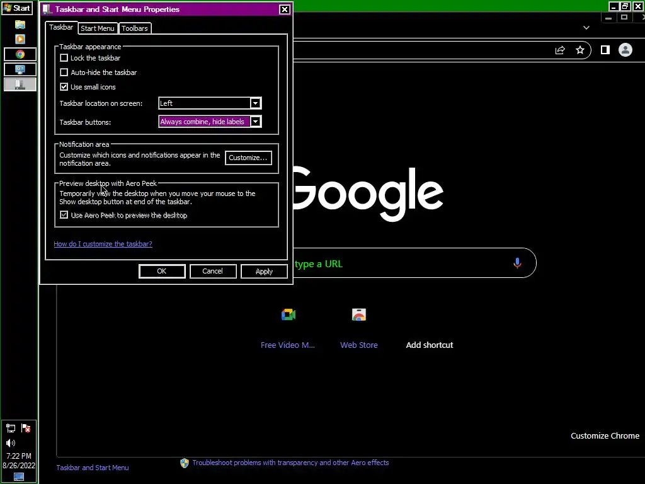645x484 pixels.
Task: Expand Chrome tab search chevron
Action: point(586,28)
